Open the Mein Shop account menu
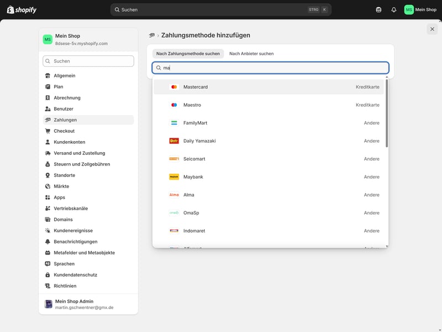 click(420, 9)
